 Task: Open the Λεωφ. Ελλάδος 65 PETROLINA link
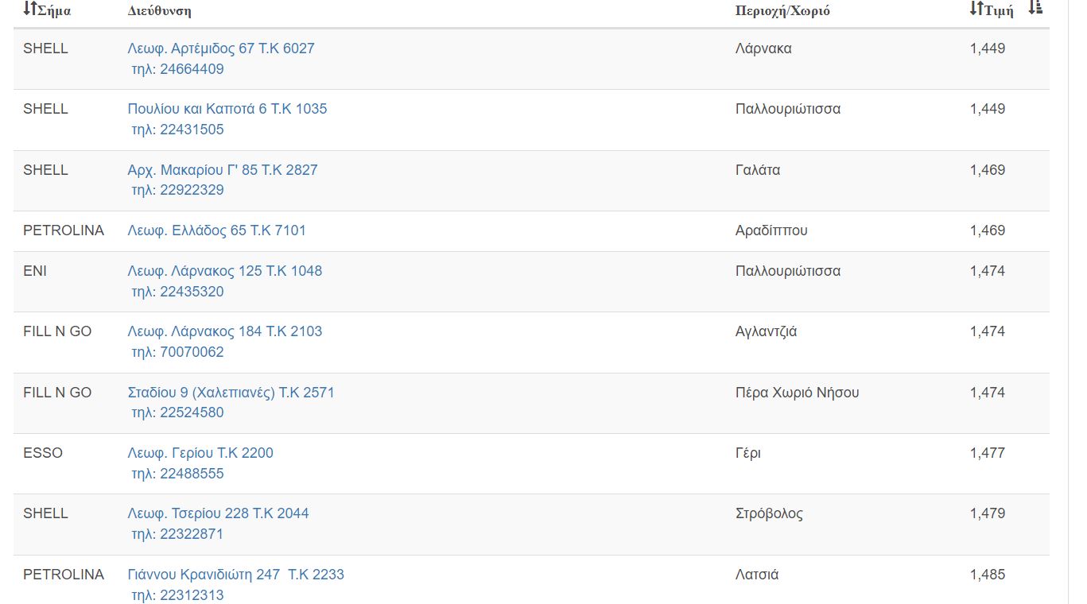point(216,230)
